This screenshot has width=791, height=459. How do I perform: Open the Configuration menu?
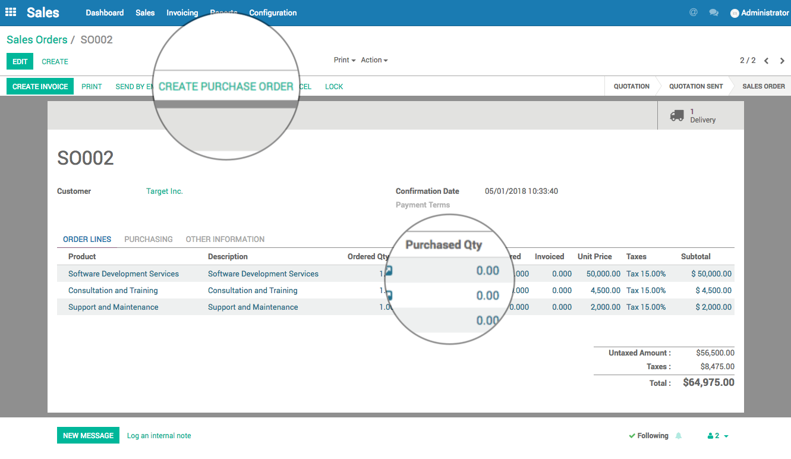273,12
